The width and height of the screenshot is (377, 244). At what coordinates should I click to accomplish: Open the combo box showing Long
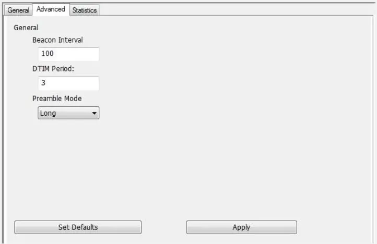[68, 113]
